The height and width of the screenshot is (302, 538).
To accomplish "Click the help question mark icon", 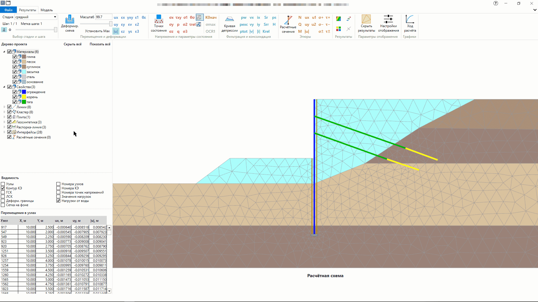I will [x=496, y=3].
